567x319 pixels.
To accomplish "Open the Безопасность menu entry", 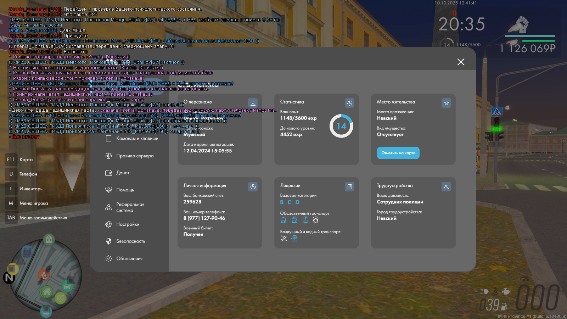I will (125, 241).
